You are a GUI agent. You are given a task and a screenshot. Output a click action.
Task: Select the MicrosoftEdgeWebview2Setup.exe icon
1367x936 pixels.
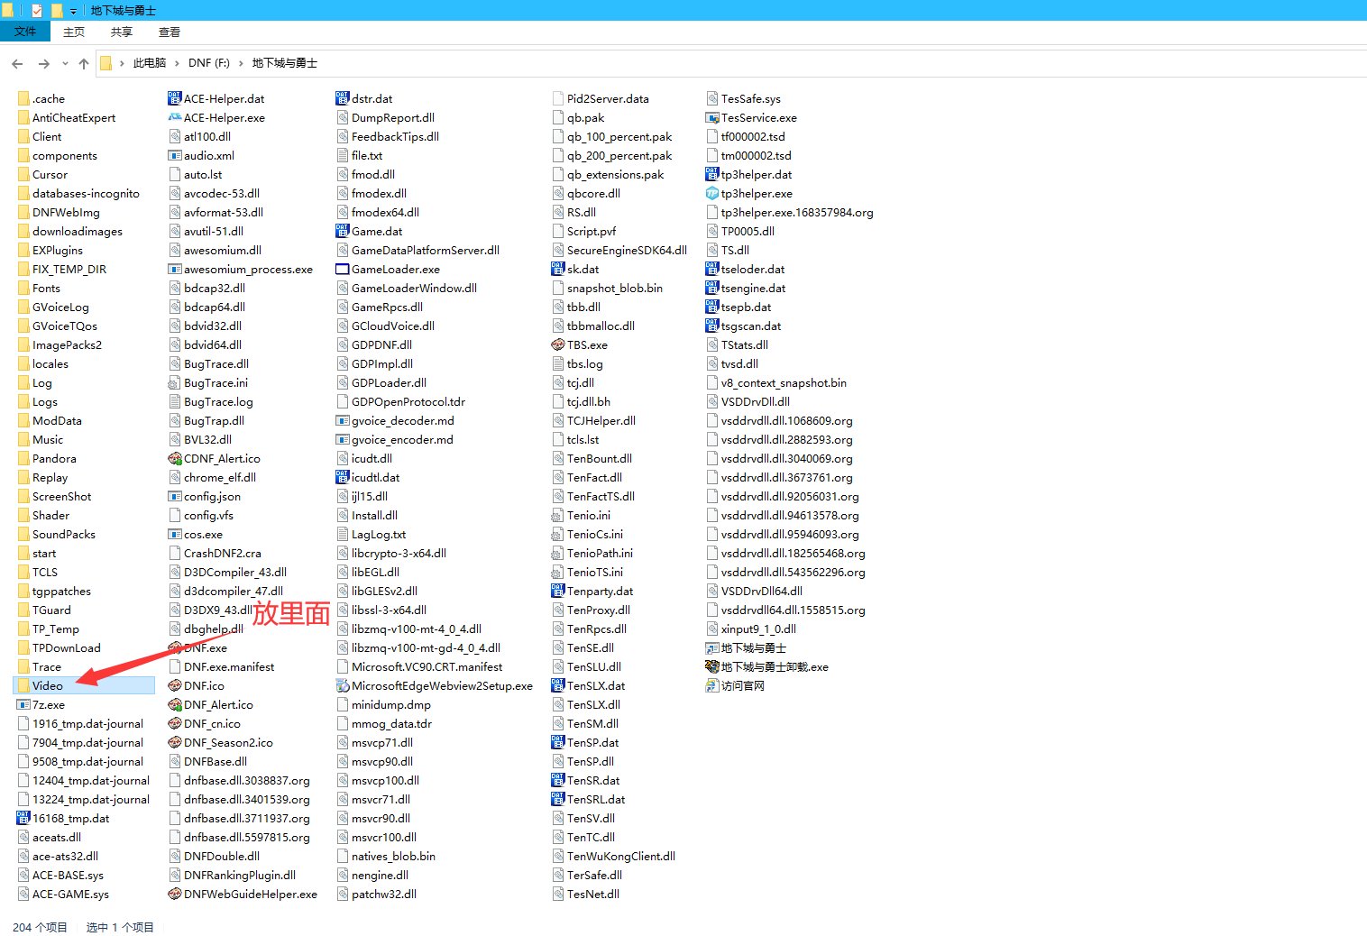[x=343, y=685]
